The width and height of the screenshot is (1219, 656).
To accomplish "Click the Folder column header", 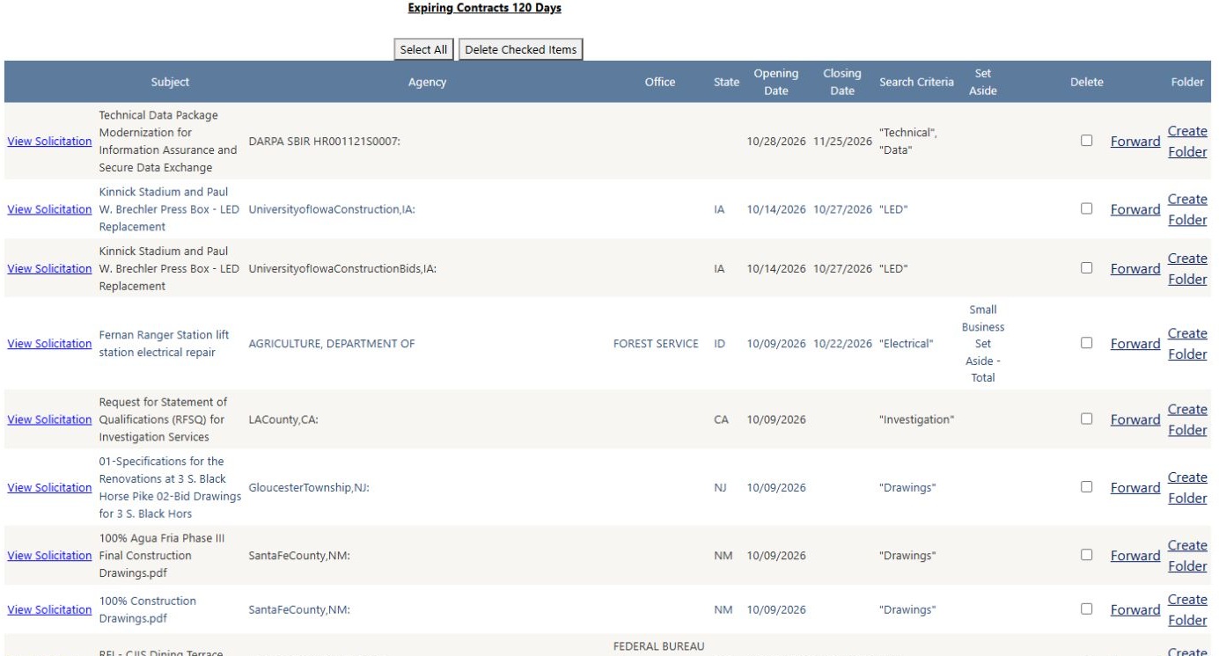I will pos(1187,82).
